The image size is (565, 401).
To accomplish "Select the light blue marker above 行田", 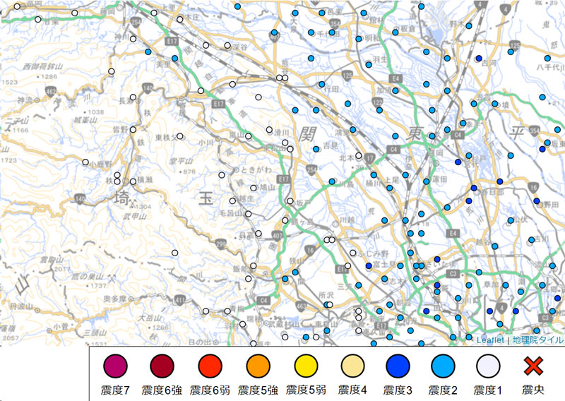I will pyautogui.click(x=322, y=84).
